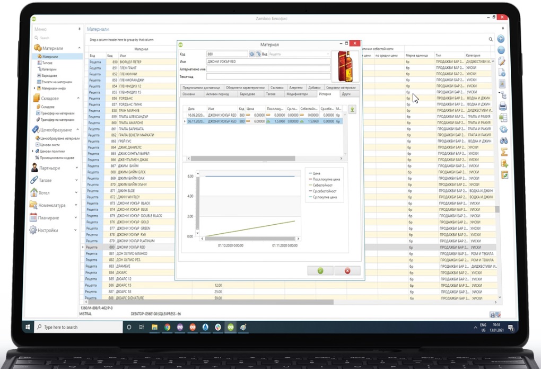Open Типове under Материали in sidebar
This screenshot has width=541, height=370.
click(x=47, y=63)
